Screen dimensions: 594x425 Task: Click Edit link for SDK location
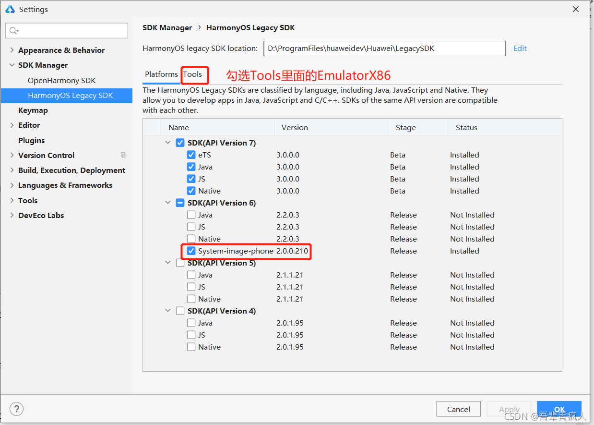pyautogui.click(x=520, y=48)
